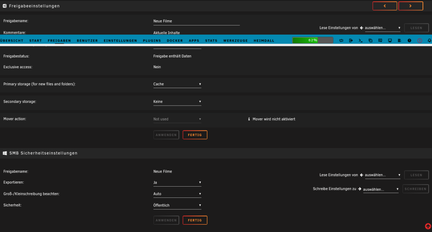The image size is (432, 232).
Task: Click FERTIG under share settings
Action: [195, 135]
